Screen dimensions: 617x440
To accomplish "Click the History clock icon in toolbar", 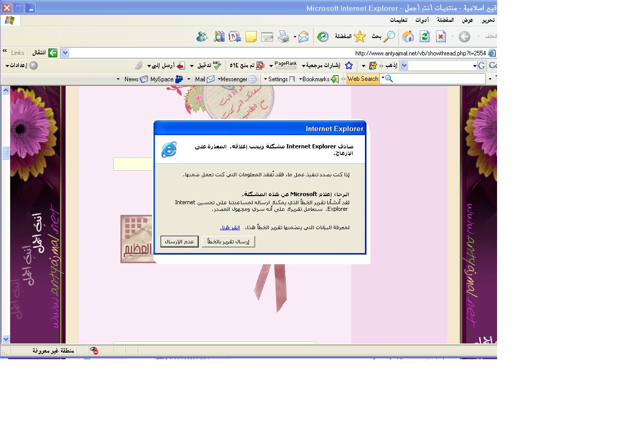I will tap(323, 37).
